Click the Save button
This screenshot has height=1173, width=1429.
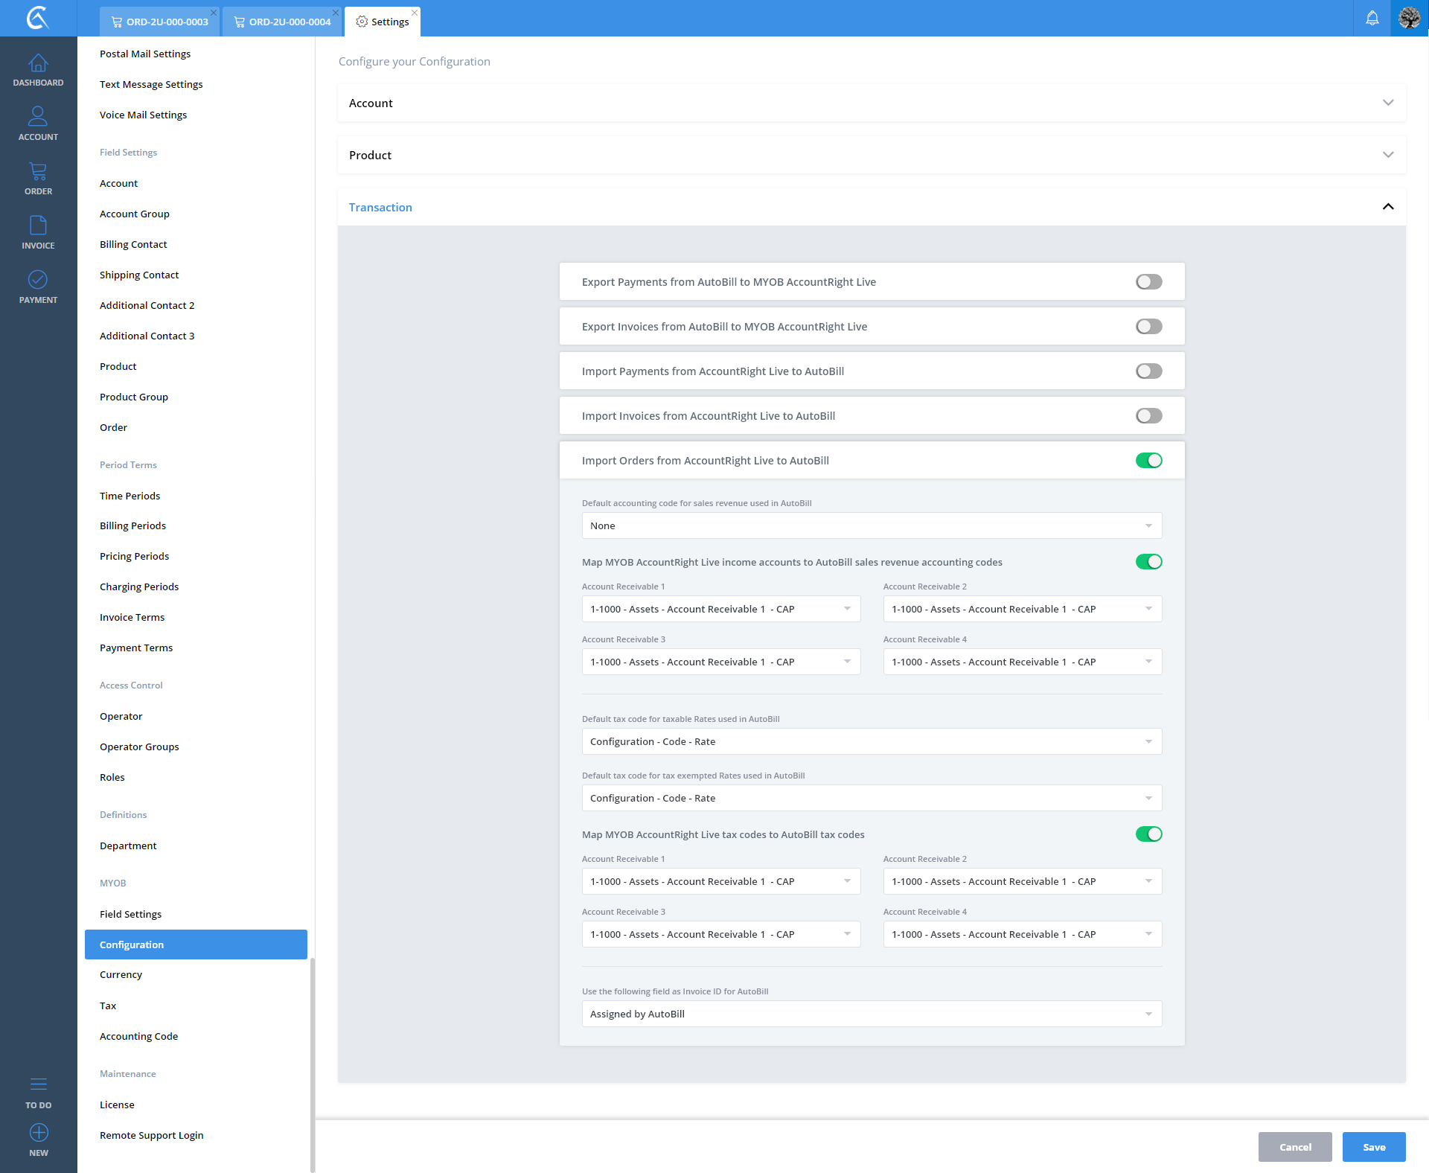[x=1373, y=1147]
